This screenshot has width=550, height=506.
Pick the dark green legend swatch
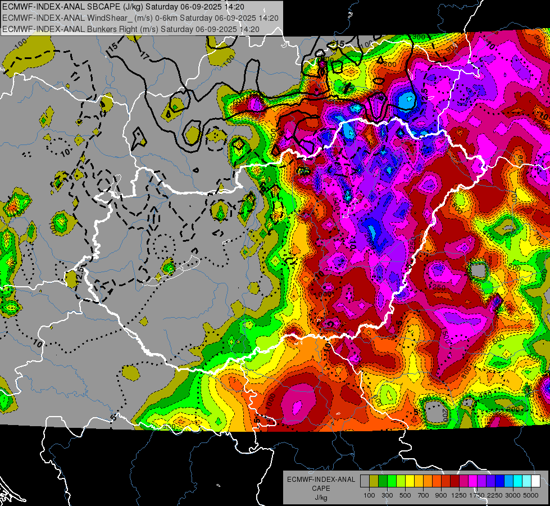[383, 481]
